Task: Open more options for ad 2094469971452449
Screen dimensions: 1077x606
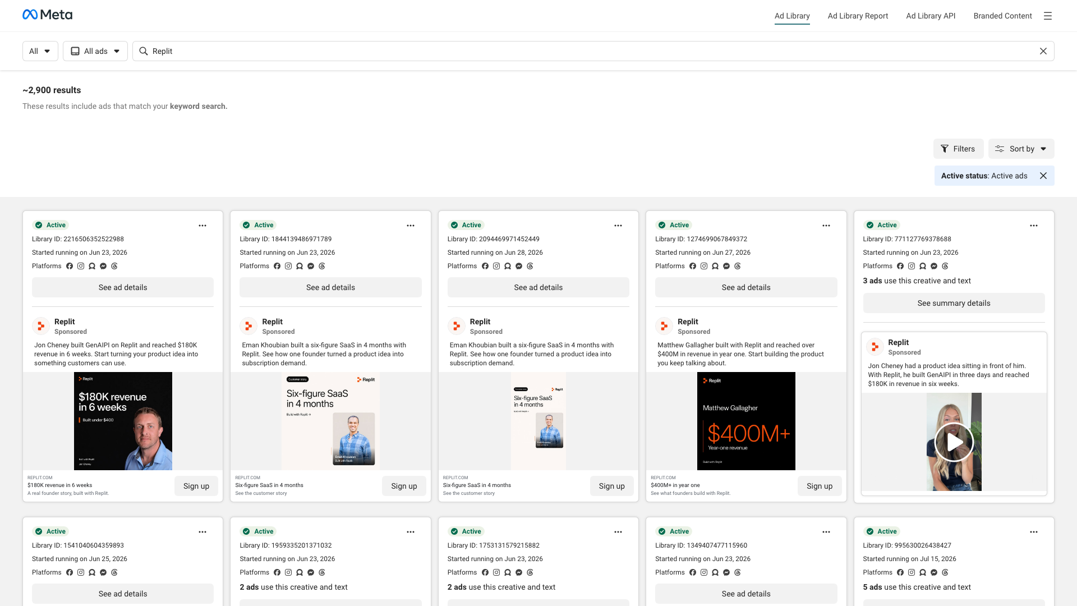Action: [618, 226]
